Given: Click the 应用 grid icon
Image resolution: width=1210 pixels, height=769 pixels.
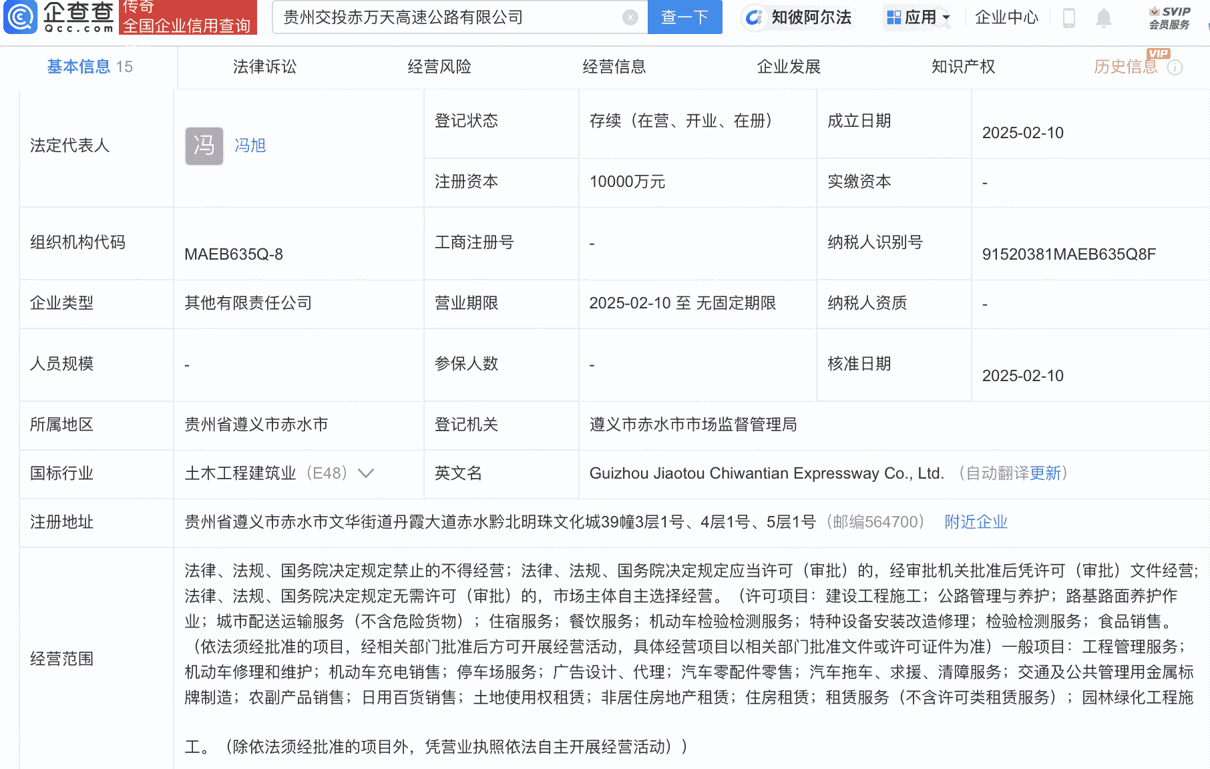Looking at the screenshot, I should pyautogui.click(x=893, y=16).
